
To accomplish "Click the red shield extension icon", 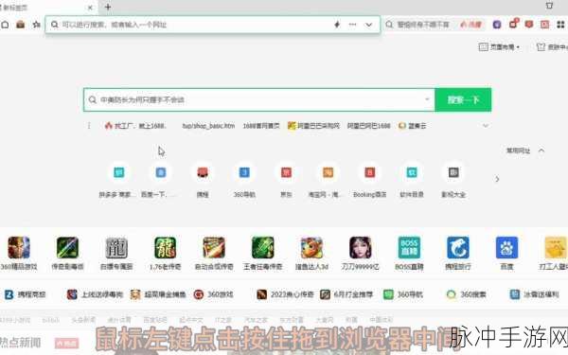I will click(529, 25).
